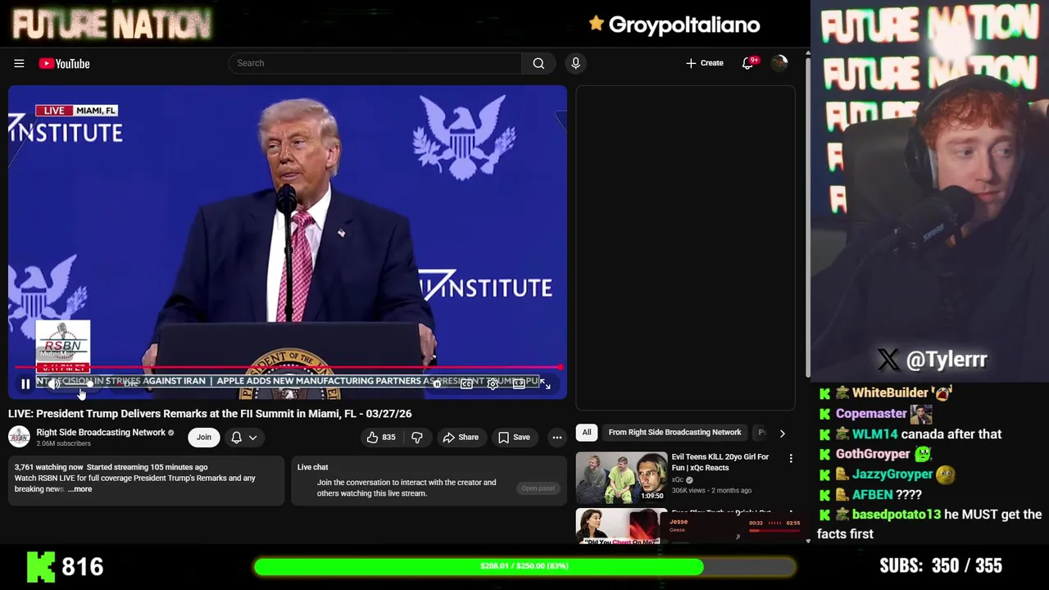The height and width of the screenshot is (590, 1049).
Task: Mute the video volume speaker
Action: [54, 383]
